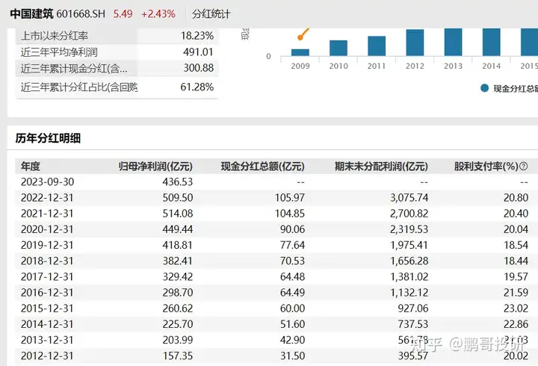Click the 历年分红明细 section heading

click(x=48, y=138)
